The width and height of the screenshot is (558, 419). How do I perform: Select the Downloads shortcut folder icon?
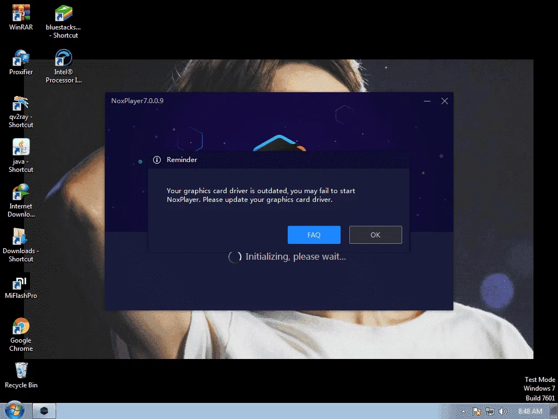[x=21, y=246]
